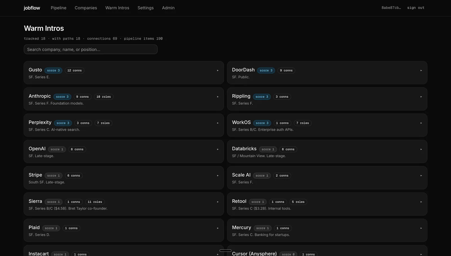Click Scale AI 2 conns badge
Viewport: 451px width, 256px height.
(x=282, y=176)
